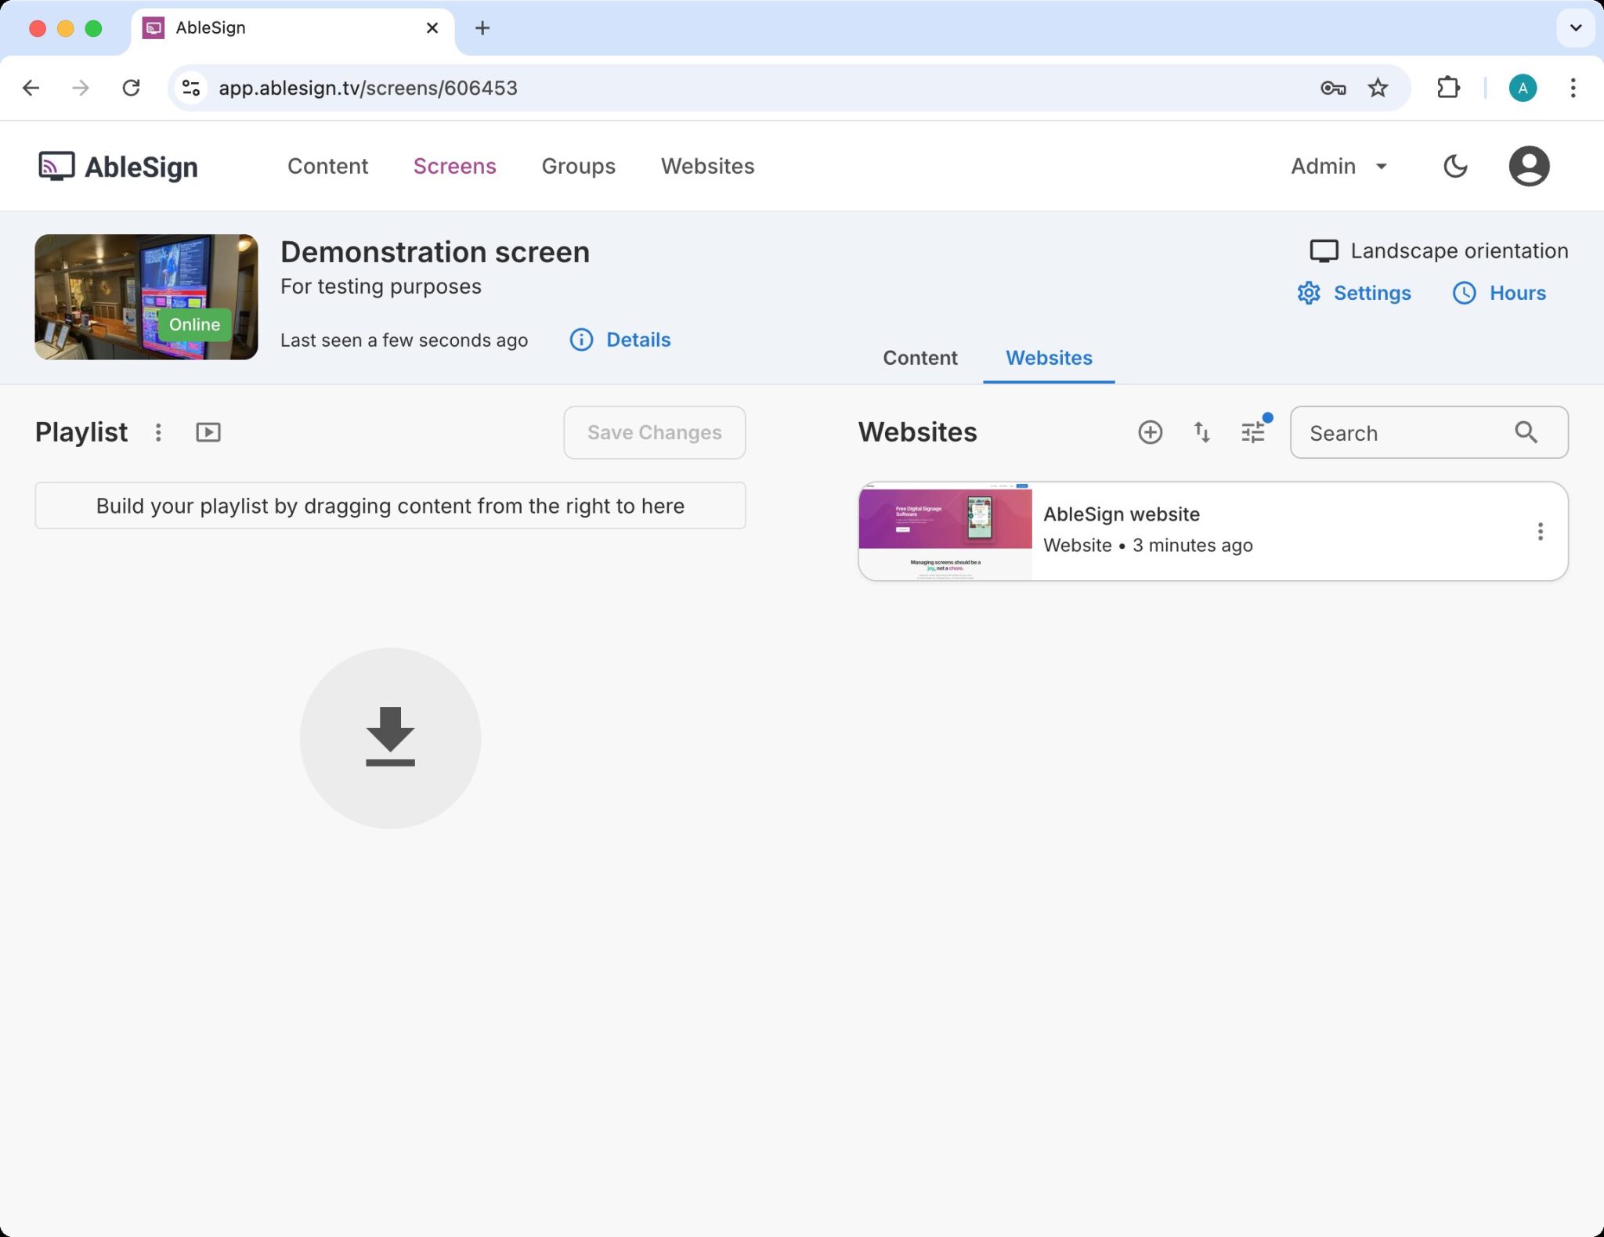Preview the playlist with play icon

(208, 432)
